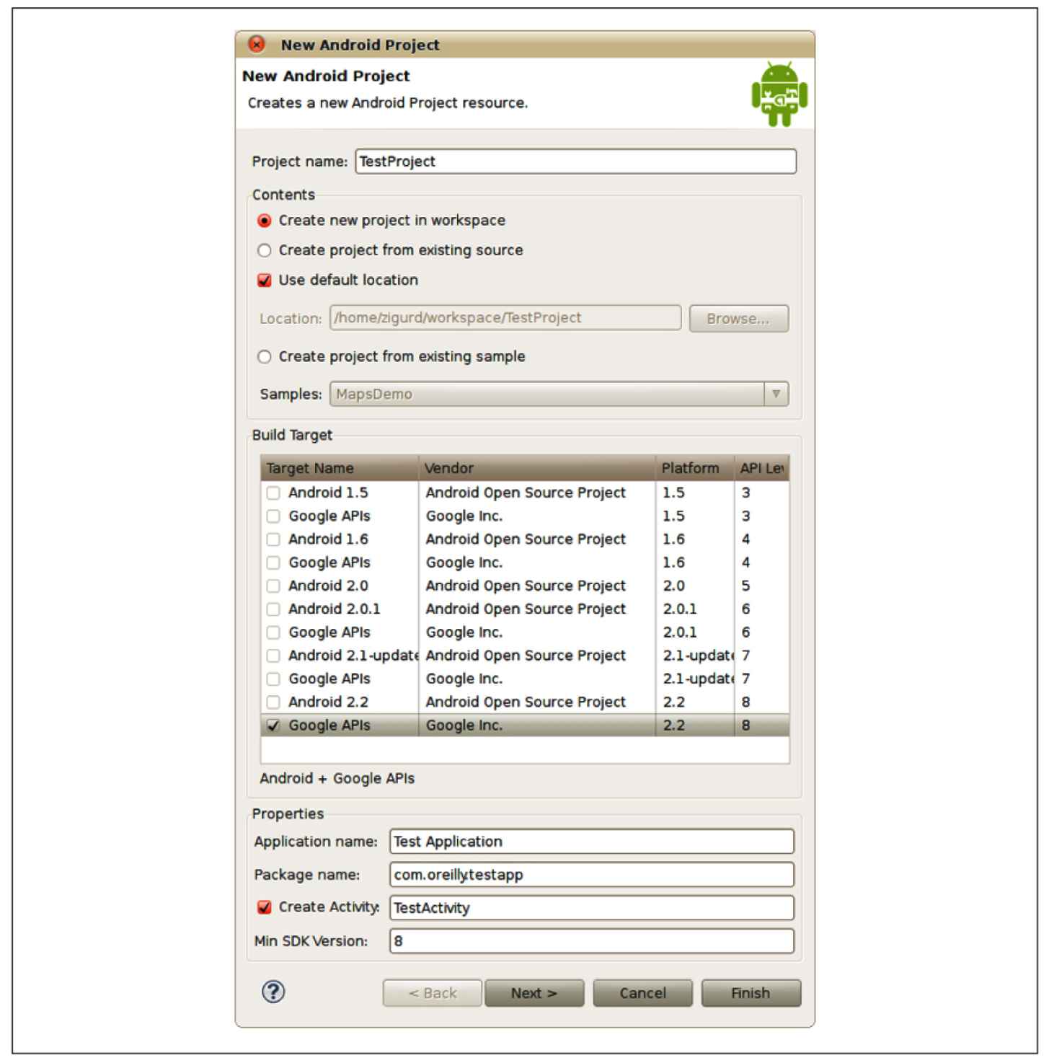The width and height of the screenshot is (1049, 1063).
Task: Click the help question mark icon
Action: (x=273, y=992)
